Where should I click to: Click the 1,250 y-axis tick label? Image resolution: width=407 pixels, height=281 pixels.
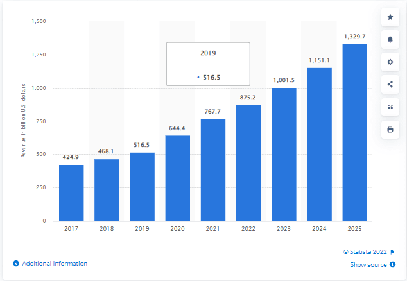pyautogui.click(x=39, y=55)
